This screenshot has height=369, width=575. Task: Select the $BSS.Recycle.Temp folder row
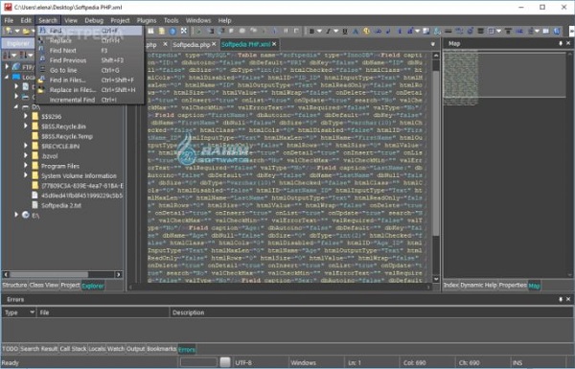pos(67,136)
